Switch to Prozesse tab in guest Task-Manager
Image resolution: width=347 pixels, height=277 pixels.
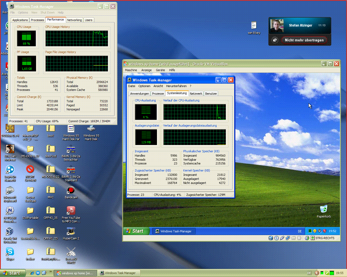(158, 94)
